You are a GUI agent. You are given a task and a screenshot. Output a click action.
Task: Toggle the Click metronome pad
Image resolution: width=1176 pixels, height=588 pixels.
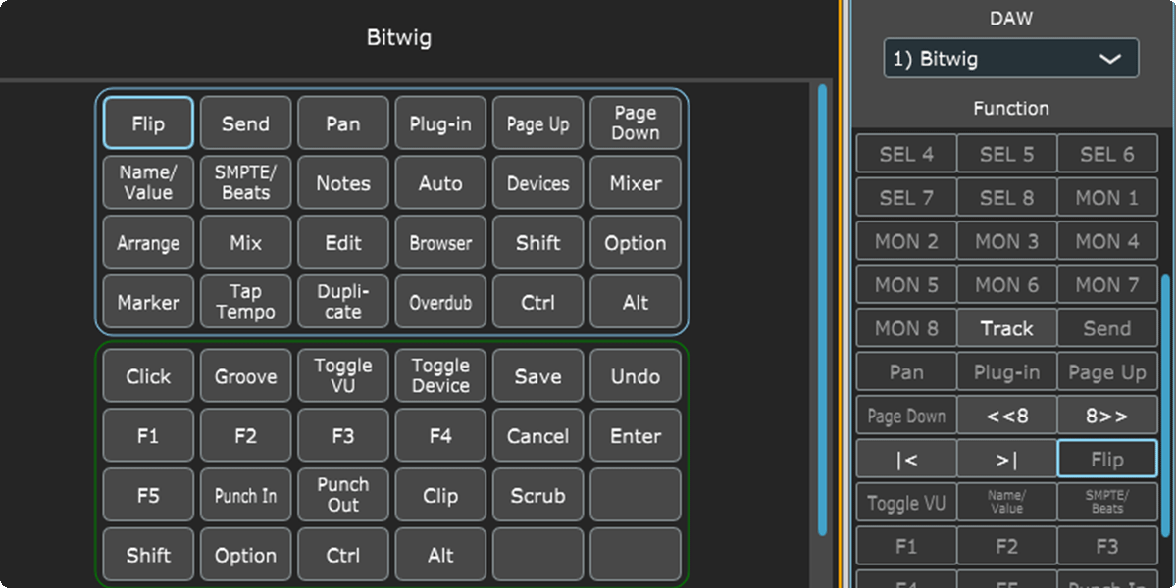click(x=148, y=376)
